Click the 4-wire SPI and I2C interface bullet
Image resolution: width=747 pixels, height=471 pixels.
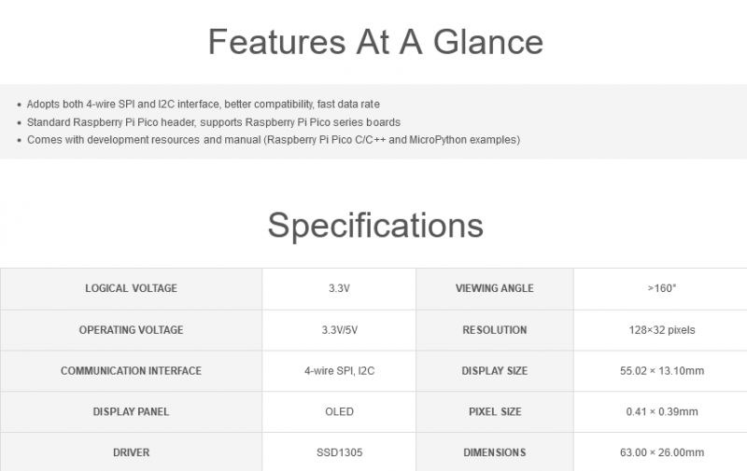coord(204,104)
